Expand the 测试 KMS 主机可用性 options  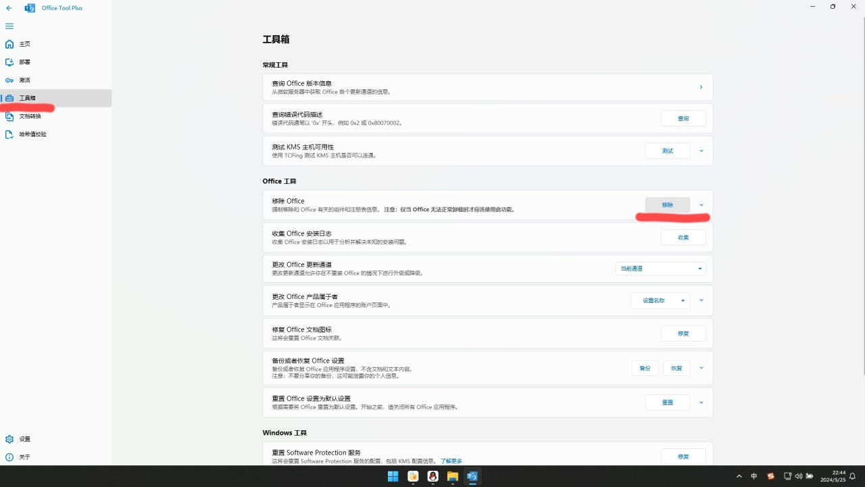[701, 151]
